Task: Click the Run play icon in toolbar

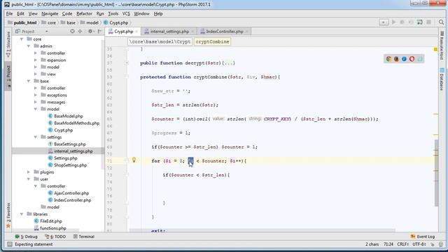Action: 393,22
